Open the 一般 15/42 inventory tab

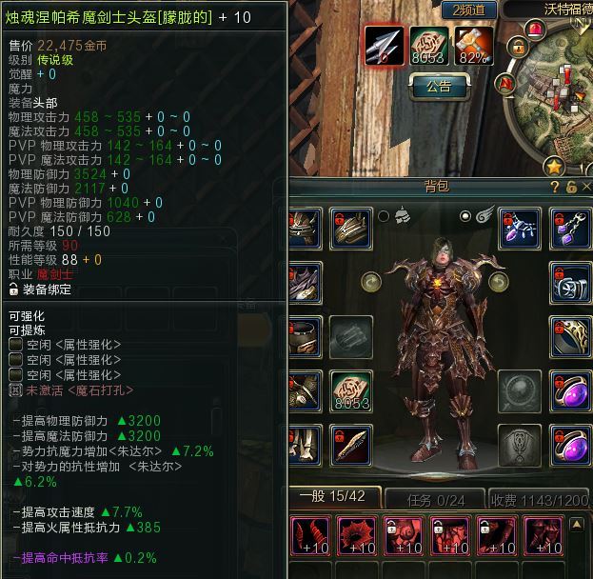click(333, 496)
